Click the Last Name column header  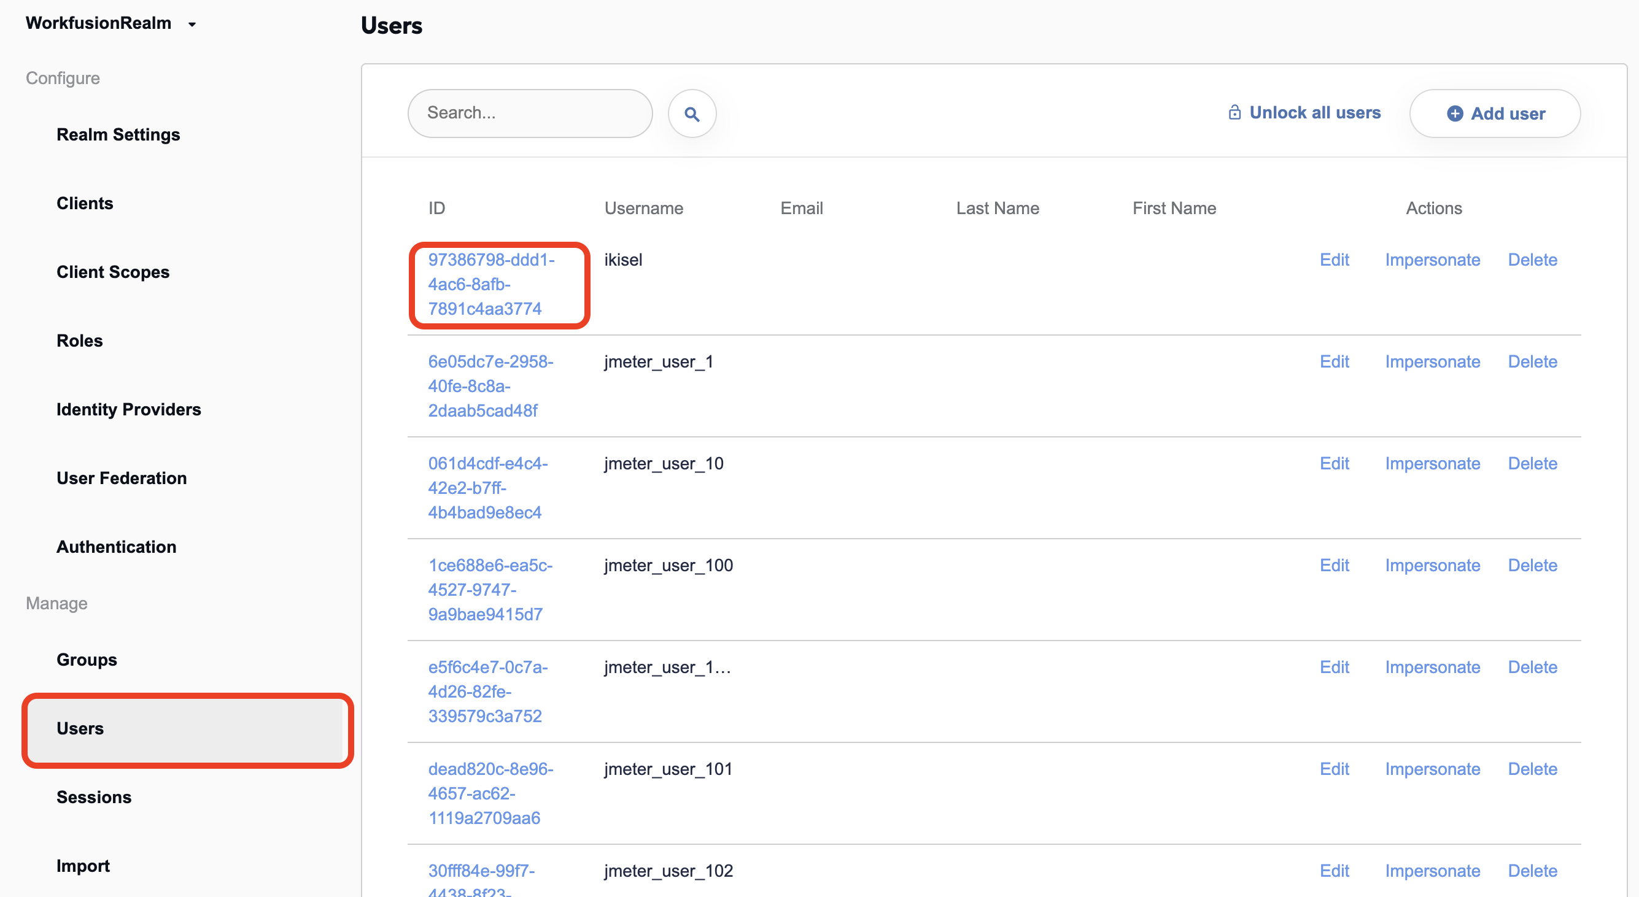(x=997, y=209)
